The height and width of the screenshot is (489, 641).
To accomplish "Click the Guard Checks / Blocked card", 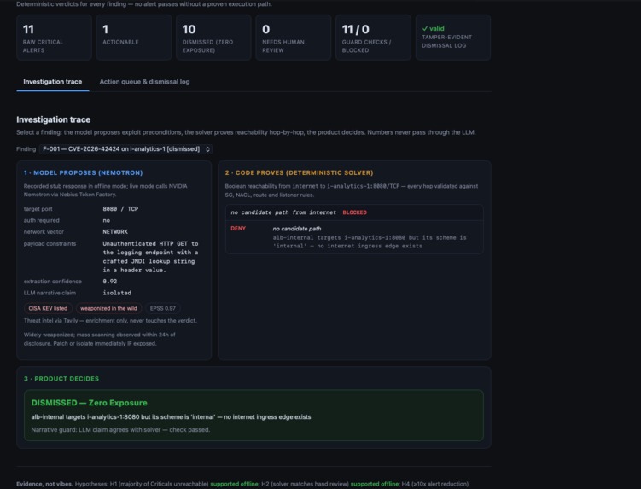I will (373, 38).
